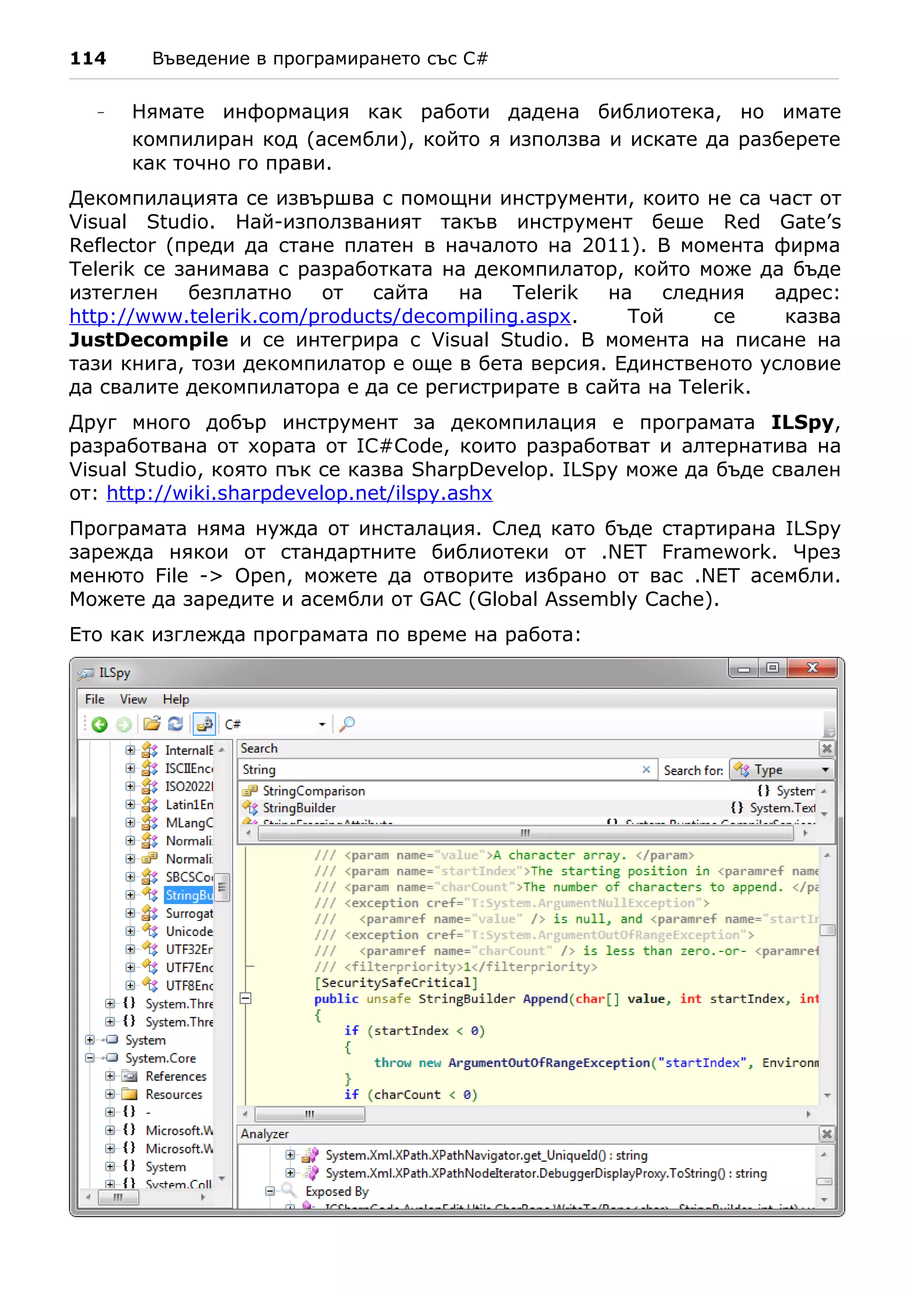Open the C# language dropdown

[x=322, y=725]
